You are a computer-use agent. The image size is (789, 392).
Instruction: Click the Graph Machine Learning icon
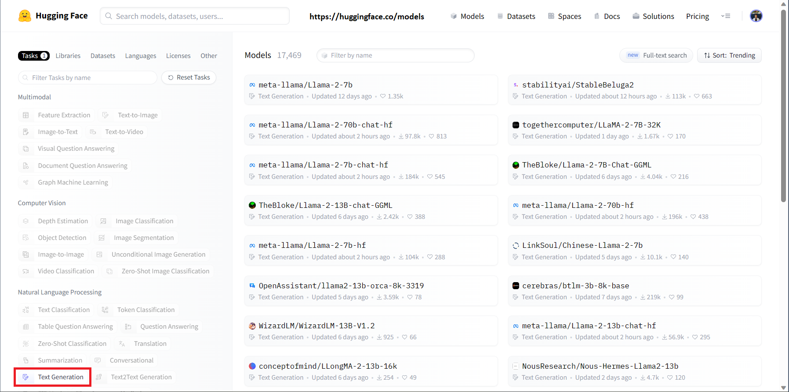coord(26,182)
